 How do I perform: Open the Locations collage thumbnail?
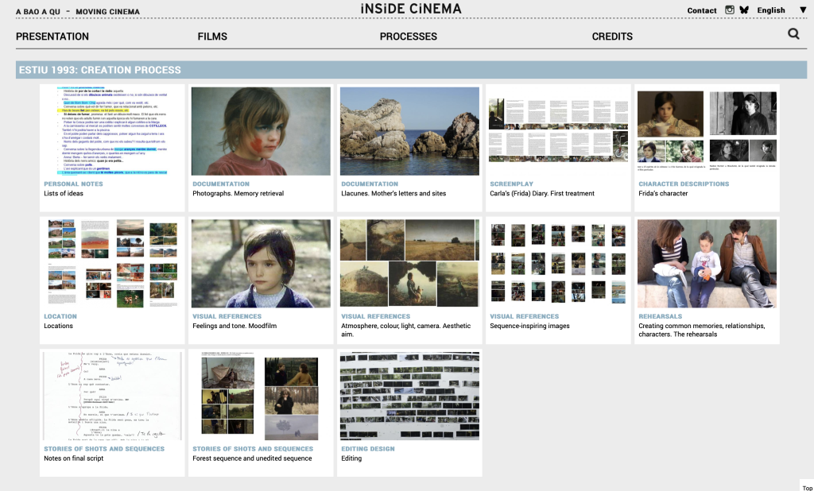tap(112, 264)
